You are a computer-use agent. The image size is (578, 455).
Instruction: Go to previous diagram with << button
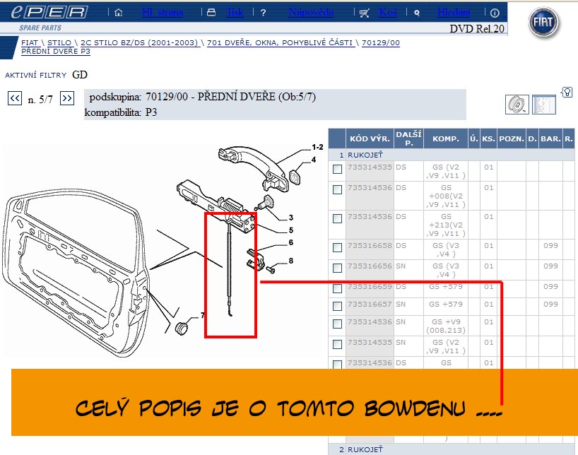click(x=14, y=99)
